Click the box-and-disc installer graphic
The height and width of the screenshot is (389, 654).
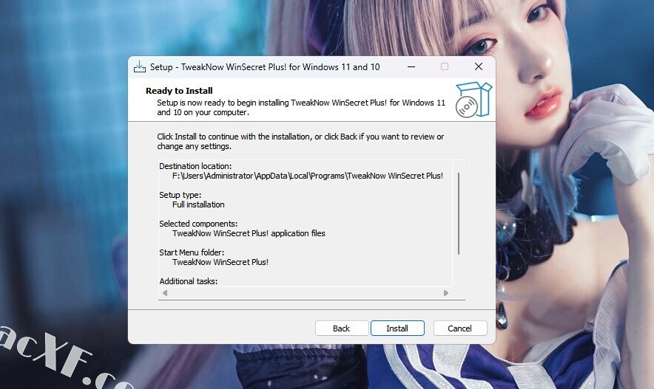pyautogui.click(x=473, y=100)
